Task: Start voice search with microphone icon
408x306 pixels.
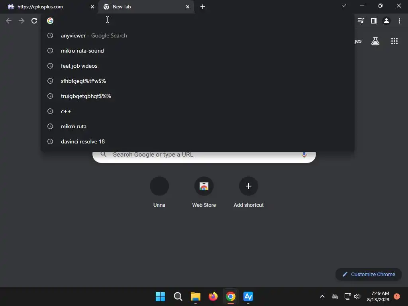Action: pyautogui.click(x=304, y=155)
